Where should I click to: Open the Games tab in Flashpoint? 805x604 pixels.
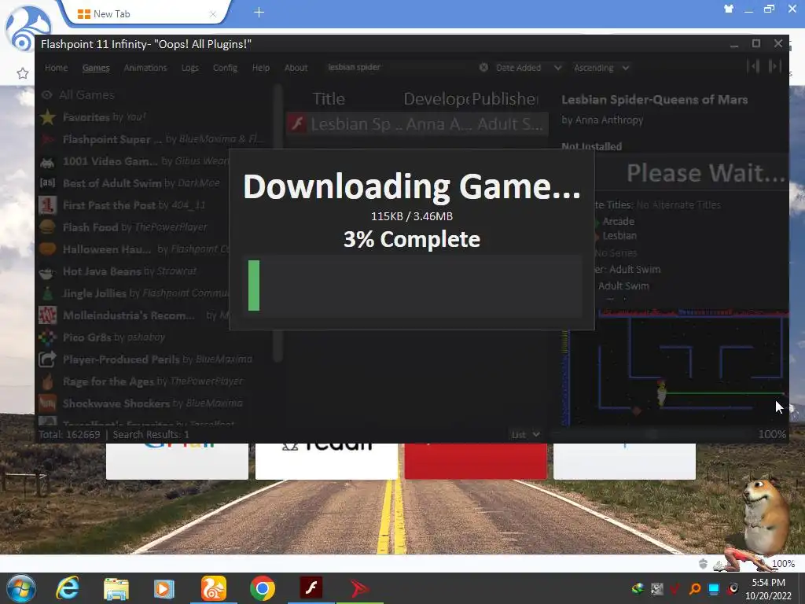[x=96, y=68]
